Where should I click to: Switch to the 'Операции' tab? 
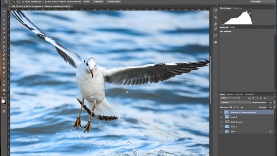(250, 94)
